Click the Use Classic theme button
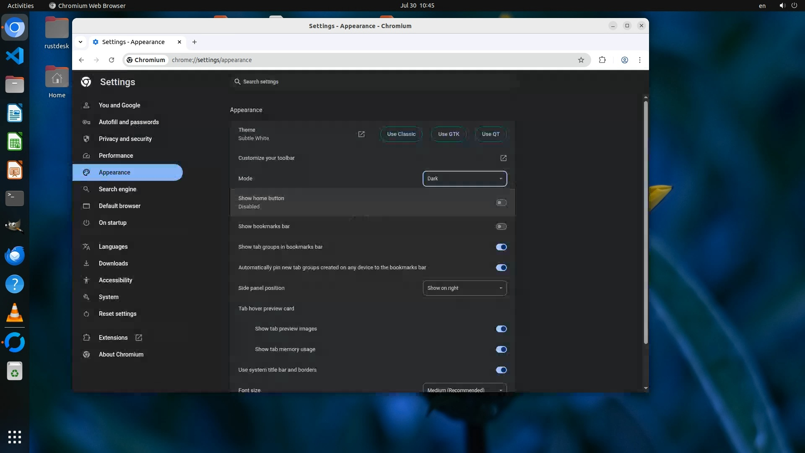Image resolution: width=805 pixels, height=453 pixels. (401, 134)
